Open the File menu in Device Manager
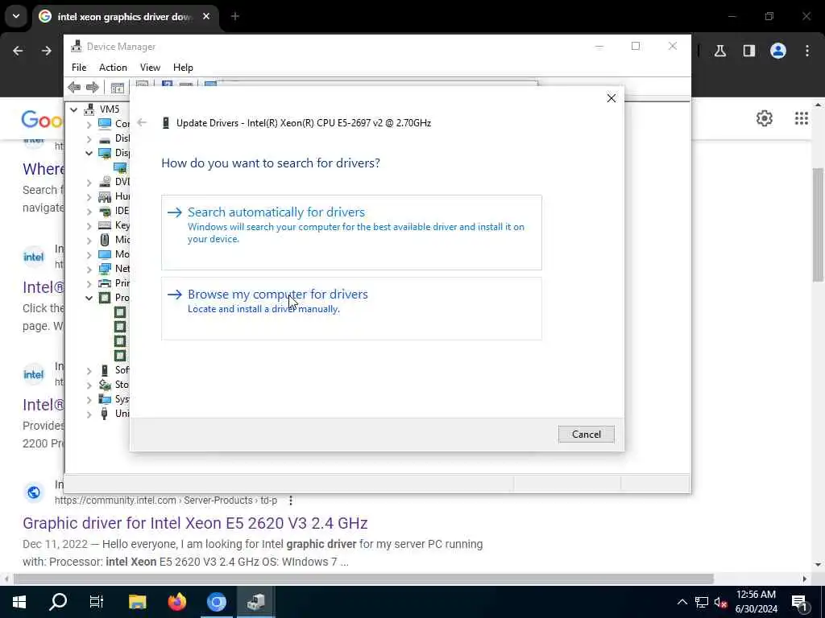Viewport: 825px width, 618px height. [79, 68]
